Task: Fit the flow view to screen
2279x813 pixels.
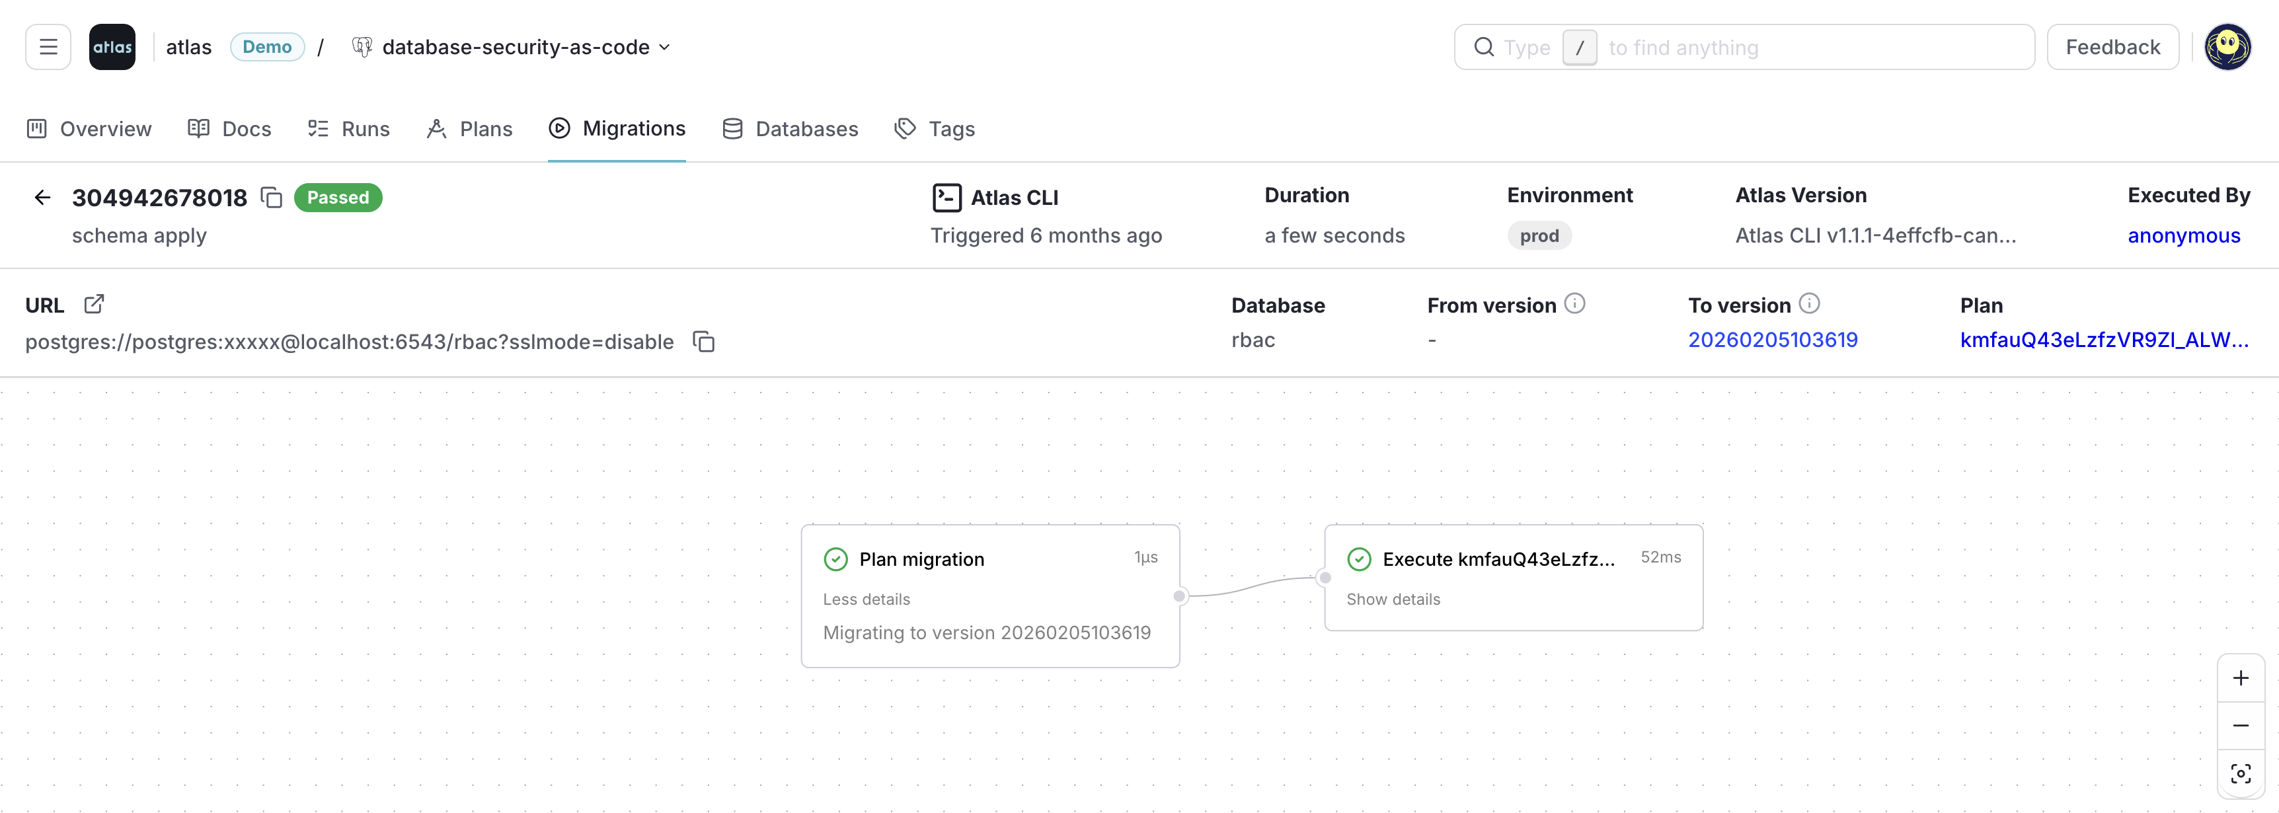Action: pos(2240,774)
